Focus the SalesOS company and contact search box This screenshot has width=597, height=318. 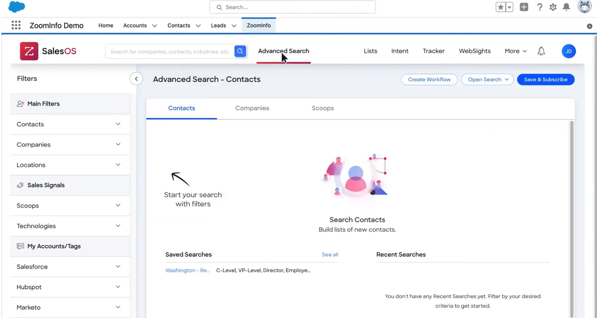coord(170,51)
